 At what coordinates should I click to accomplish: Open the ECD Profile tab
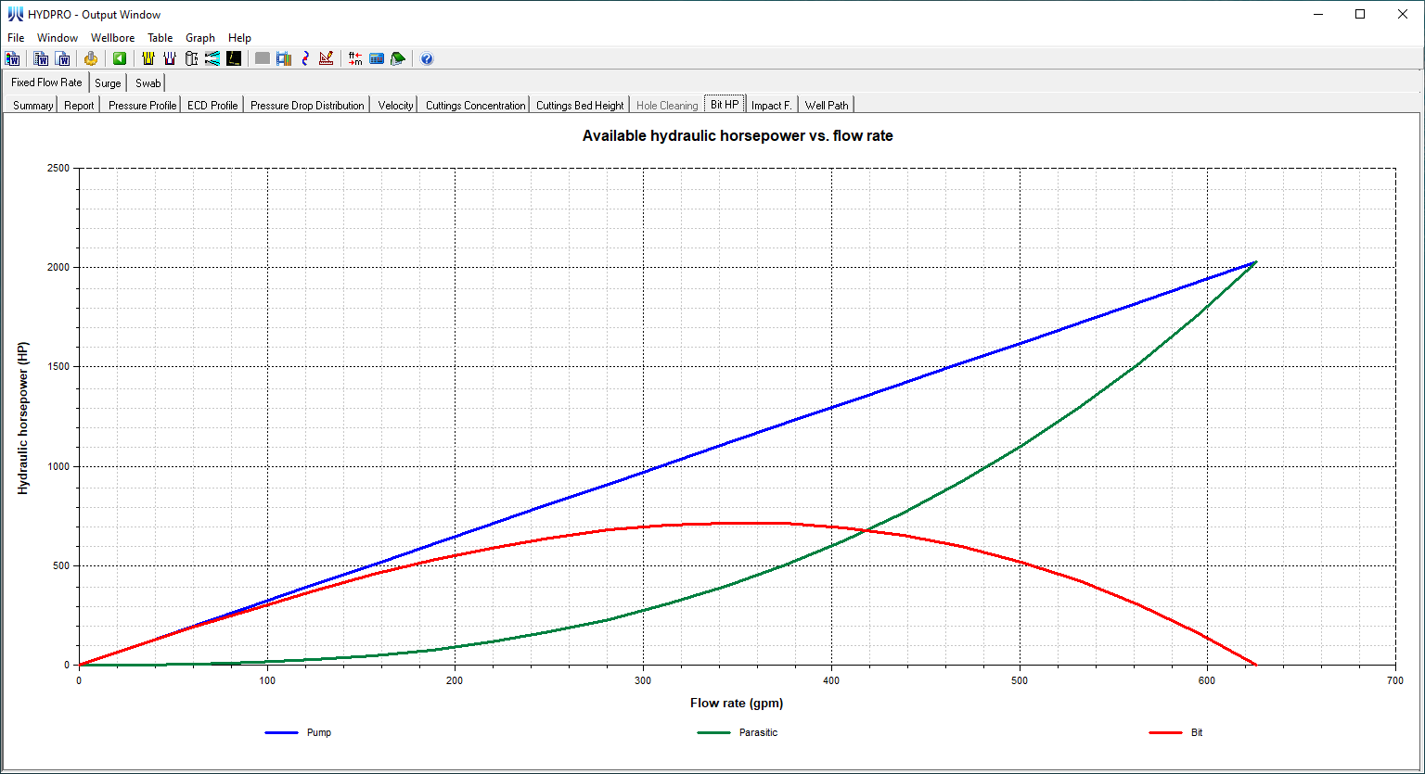point(212,106)
